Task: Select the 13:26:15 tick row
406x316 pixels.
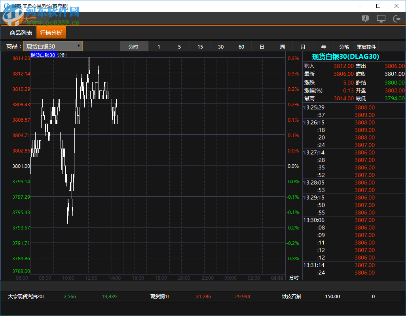Action: click(x=354, y=122)
